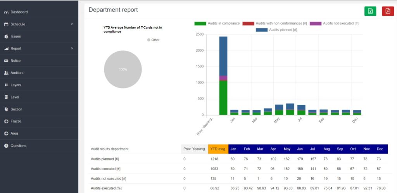Expand the Schedule submenu chevron

point(72,24)
